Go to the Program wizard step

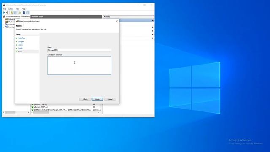(21, 41)
